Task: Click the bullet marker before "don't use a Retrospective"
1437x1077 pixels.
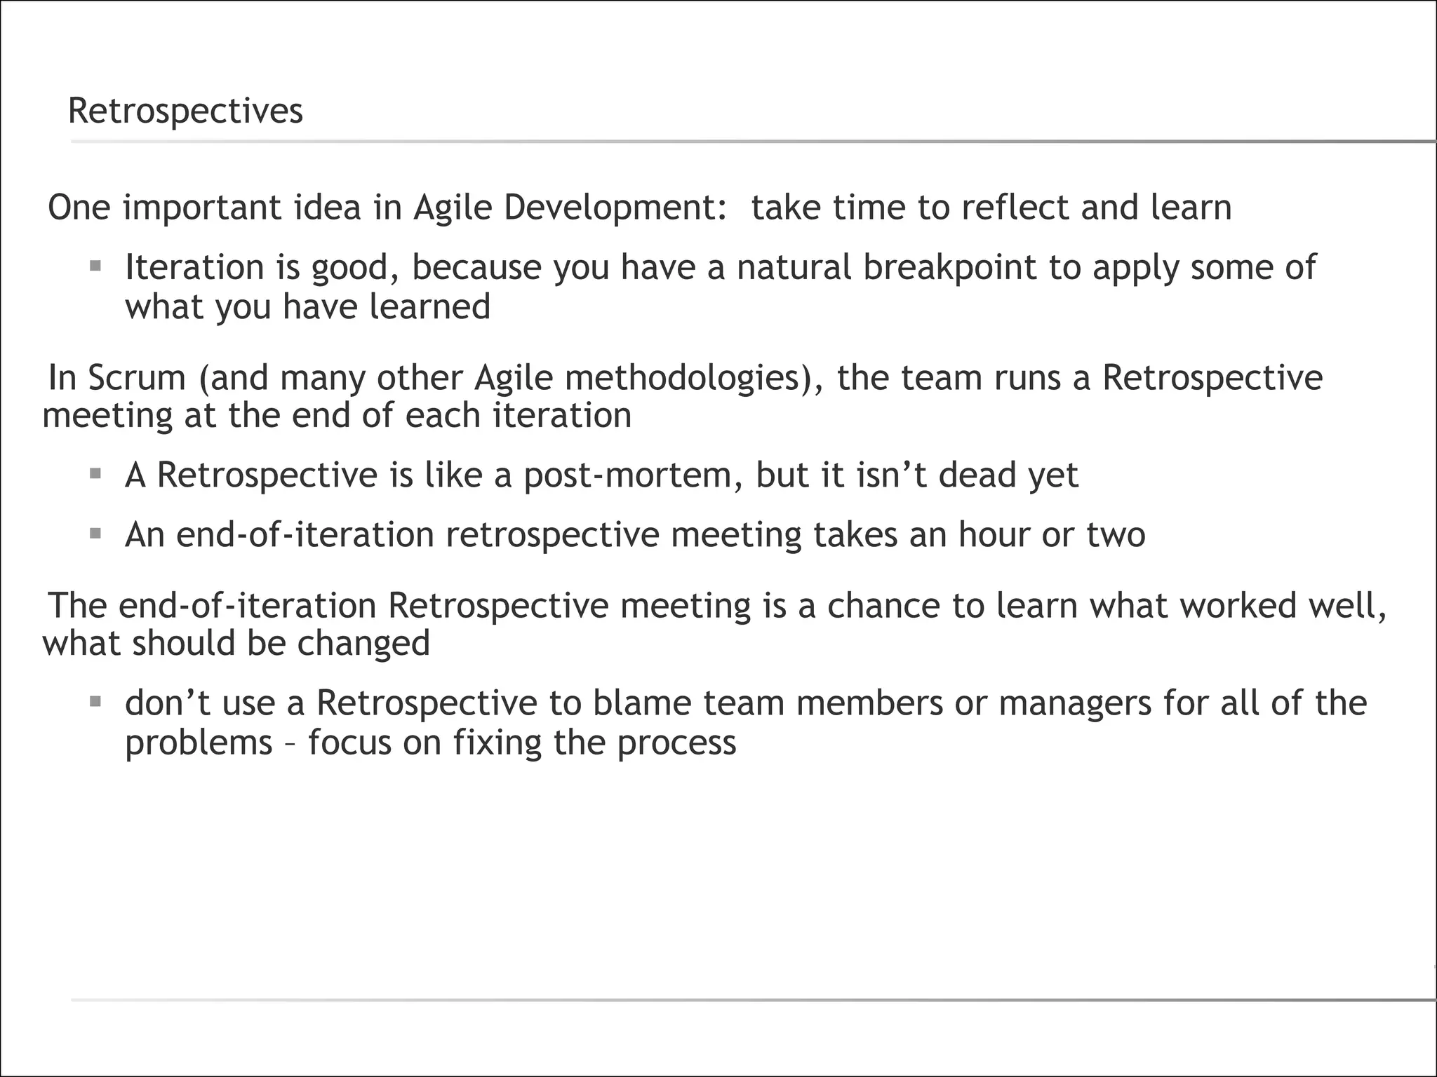Action: point(96,701)
